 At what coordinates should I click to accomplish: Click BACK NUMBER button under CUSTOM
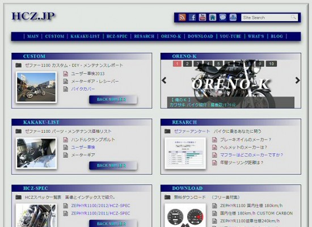click(113, 99)
